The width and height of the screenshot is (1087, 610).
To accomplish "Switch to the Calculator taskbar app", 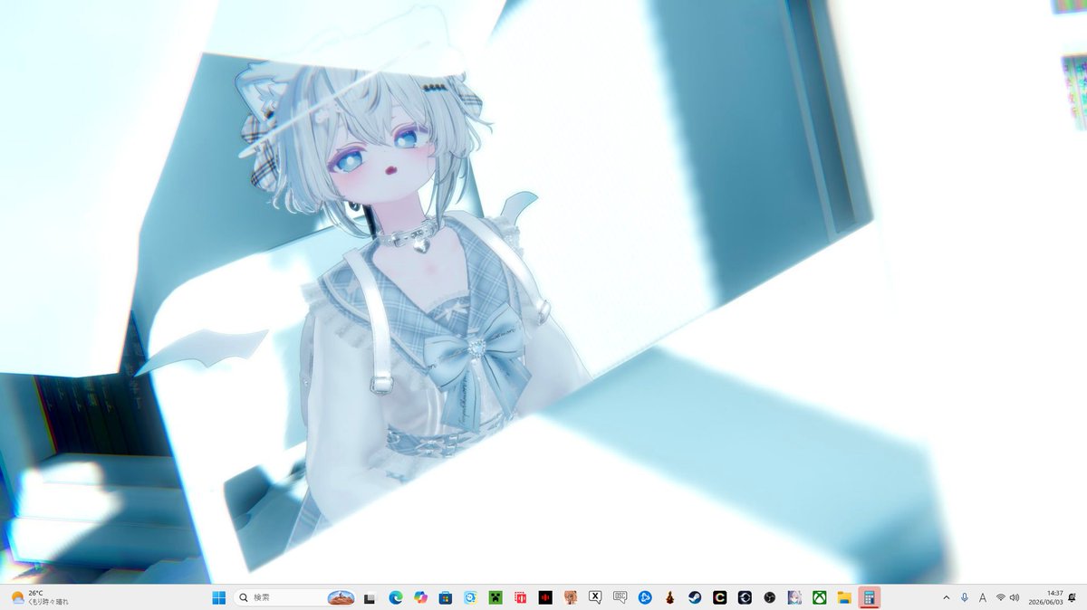I will [869, 597].
